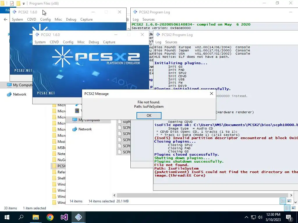Show hidden system tray icons
The width and height of the screenshot is (298, 223).
(246, 217)
